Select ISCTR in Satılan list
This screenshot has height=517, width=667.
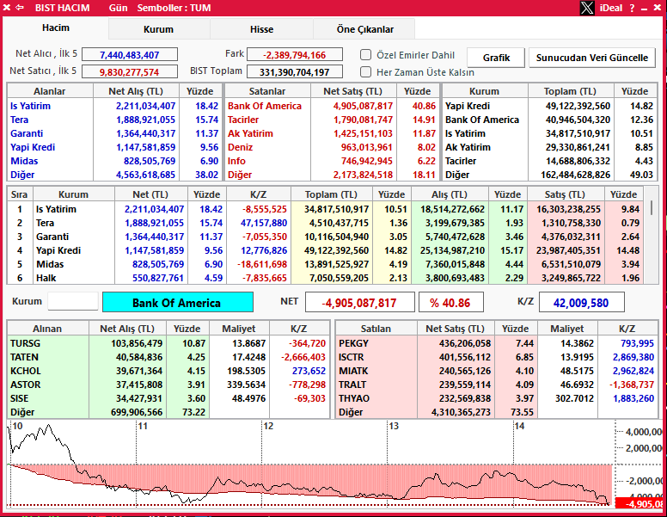[x=351, y=357]
